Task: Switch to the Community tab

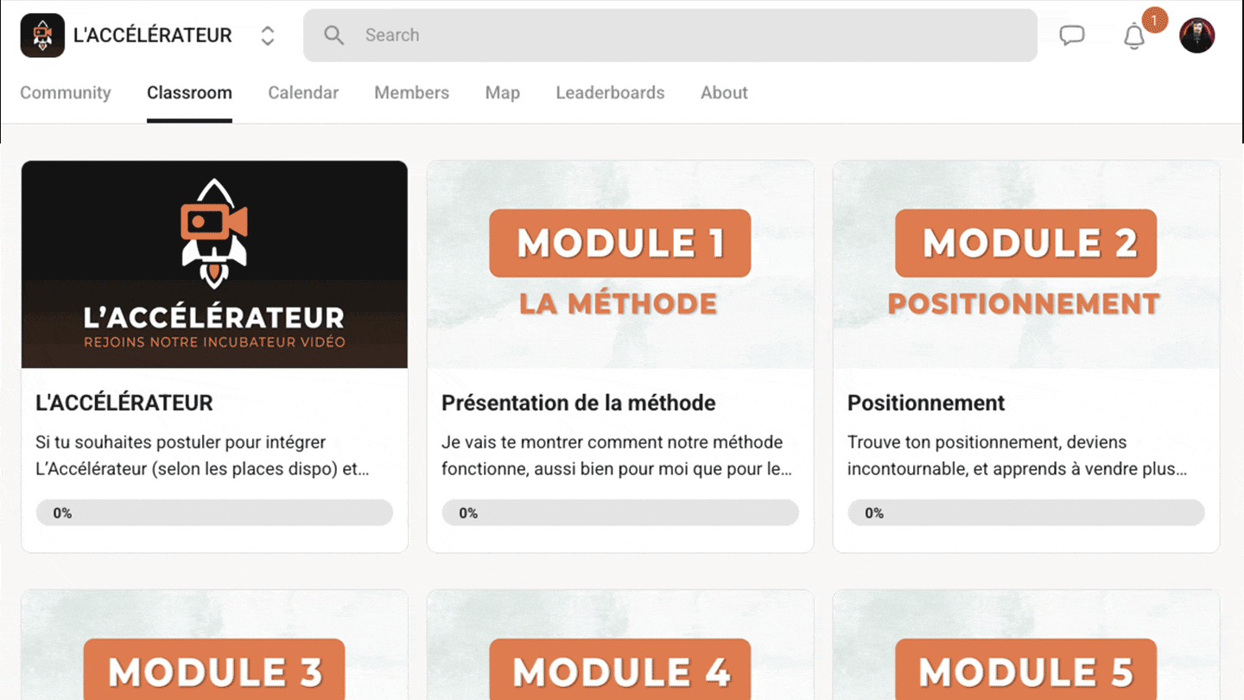Action: 66,92
